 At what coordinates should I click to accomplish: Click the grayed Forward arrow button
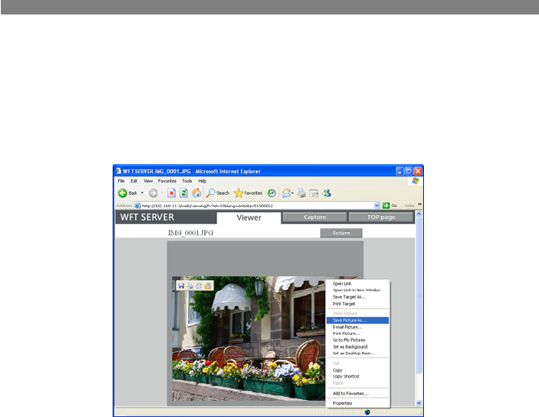pos(153,193)
